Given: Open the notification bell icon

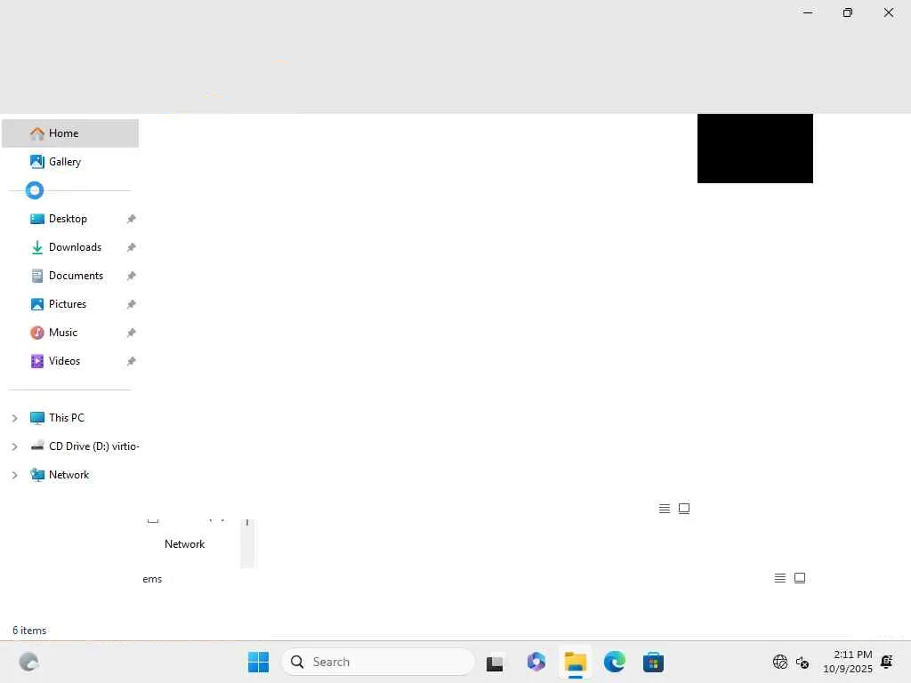Looking at the screenshot, I should coord(887,662).
